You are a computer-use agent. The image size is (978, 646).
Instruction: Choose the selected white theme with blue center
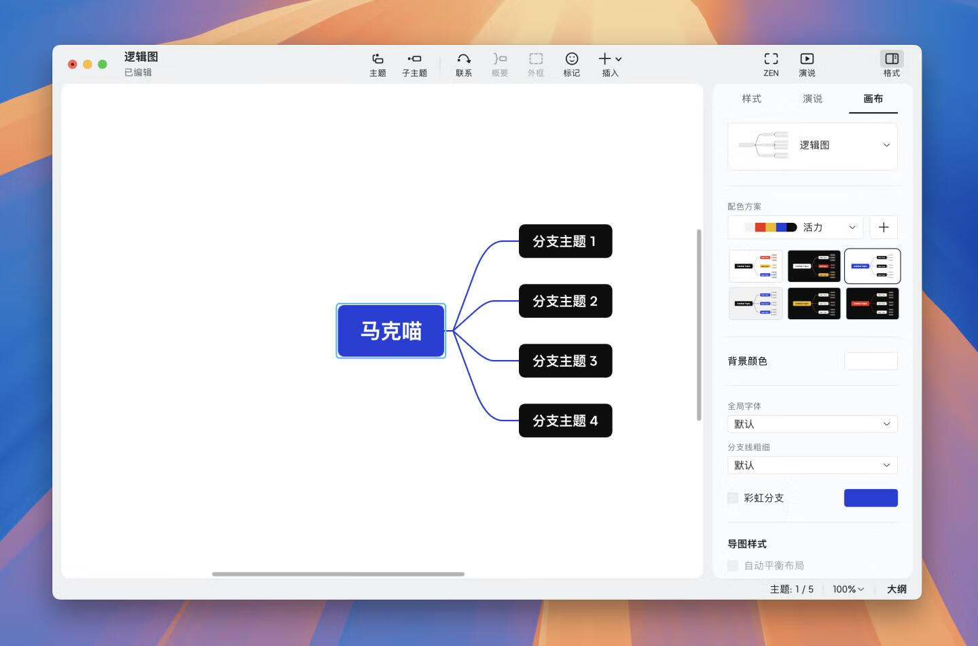[x=872, y=266]
